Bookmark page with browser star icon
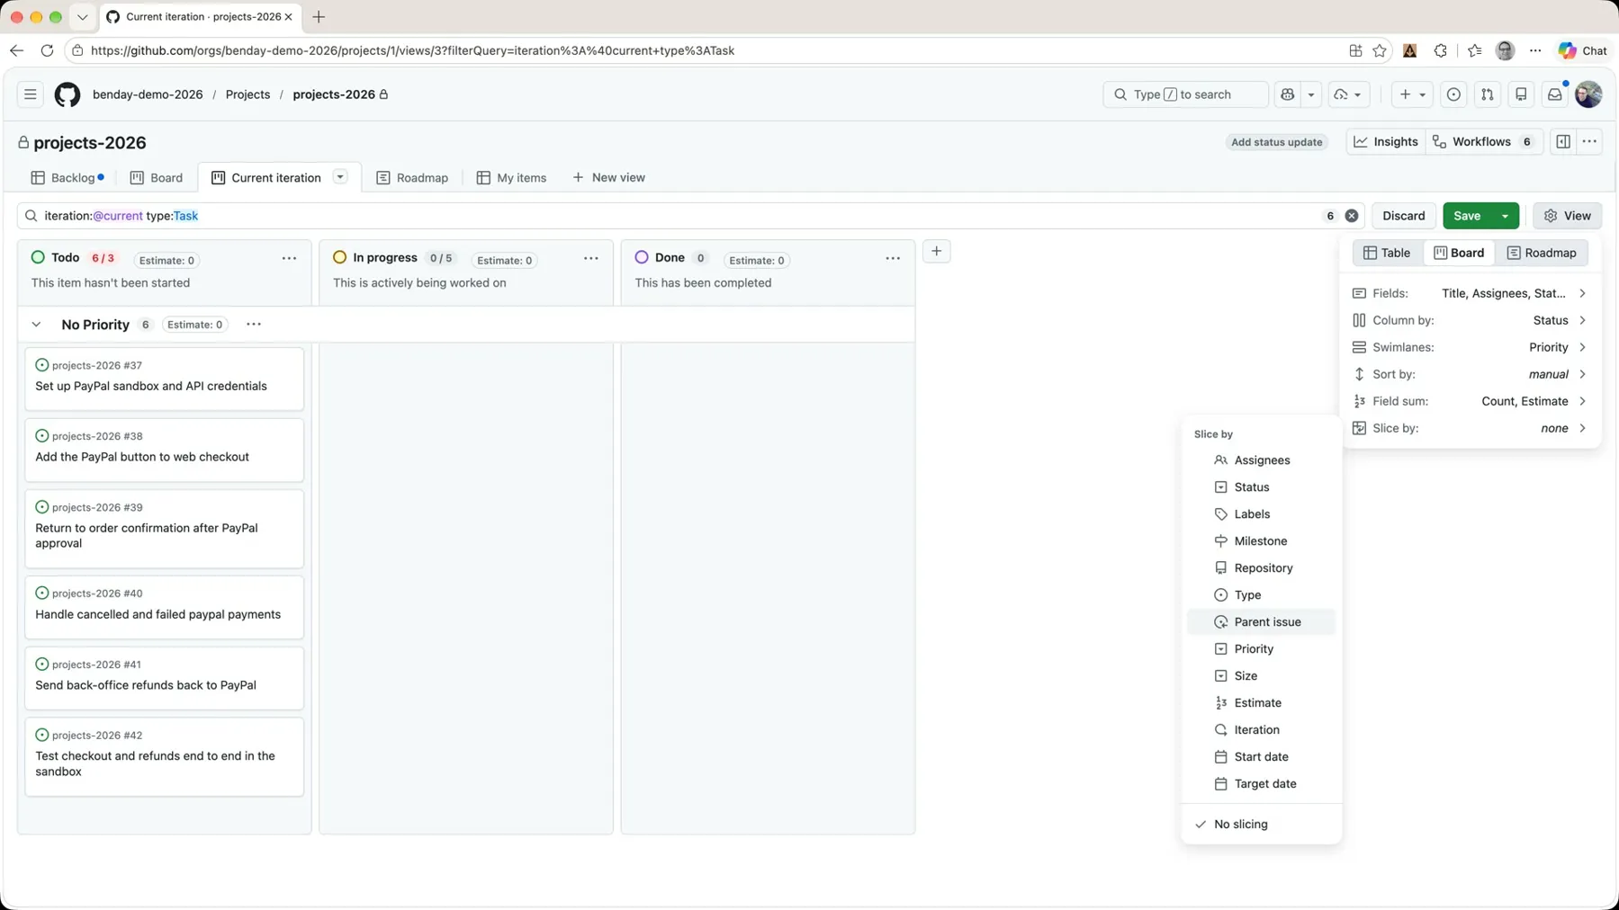Screen dimensions: 1619x910 [1380, 50]
